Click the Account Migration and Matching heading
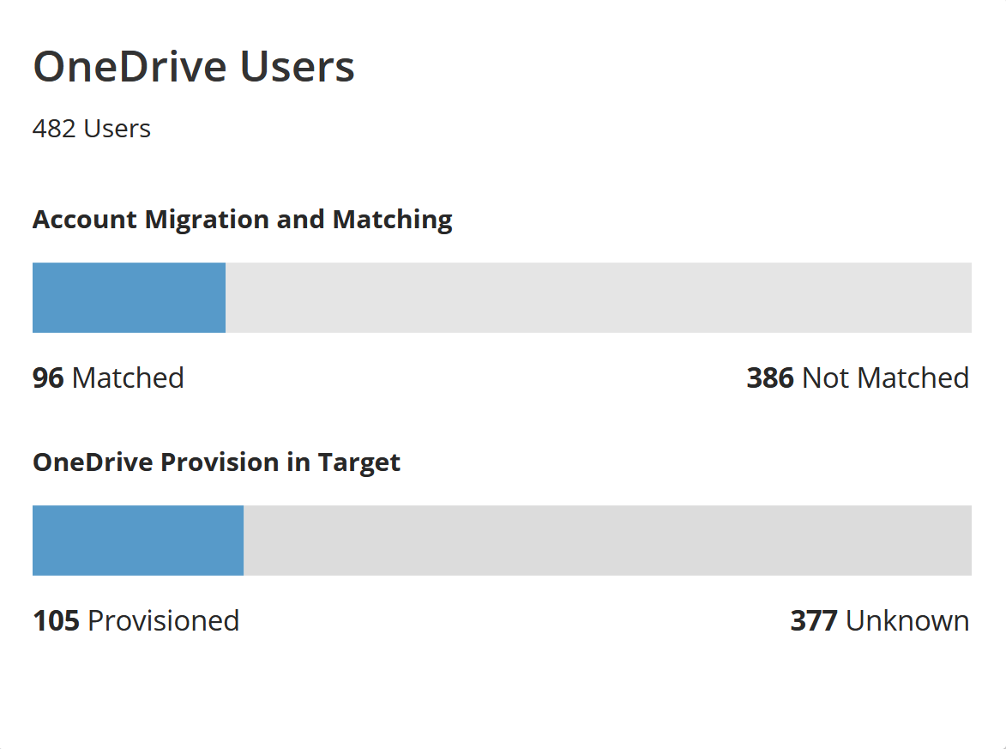This screenshot has height=749, width=1006. [242, 220]
